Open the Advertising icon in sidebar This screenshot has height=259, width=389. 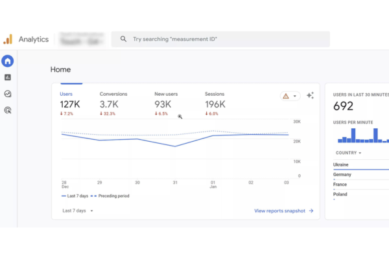(x=8, y=110)
